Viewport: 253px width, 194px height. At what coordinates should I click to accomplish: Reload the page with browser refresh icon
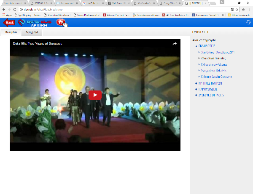click(15, 10)
